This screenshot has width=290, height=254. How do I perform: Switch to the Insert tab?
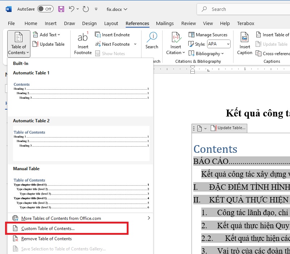point(50,23)
